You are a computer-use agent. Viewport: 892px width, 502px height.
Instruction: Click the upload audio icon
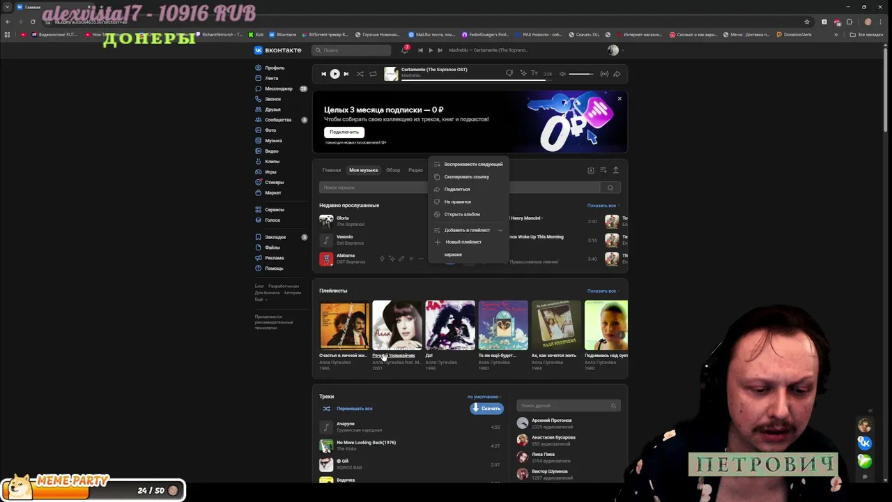[616, 170]
